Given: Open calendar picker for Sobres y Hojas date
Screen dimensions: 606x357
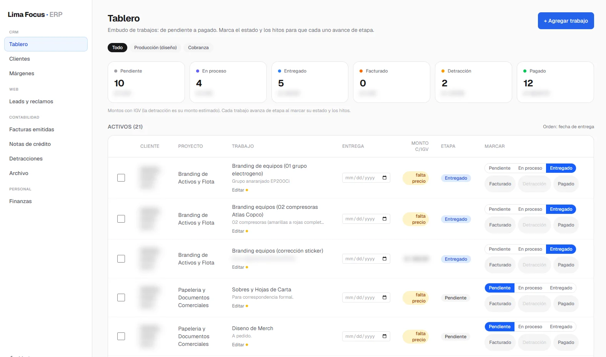Looking at the screenshot, I should click(385, 297).
